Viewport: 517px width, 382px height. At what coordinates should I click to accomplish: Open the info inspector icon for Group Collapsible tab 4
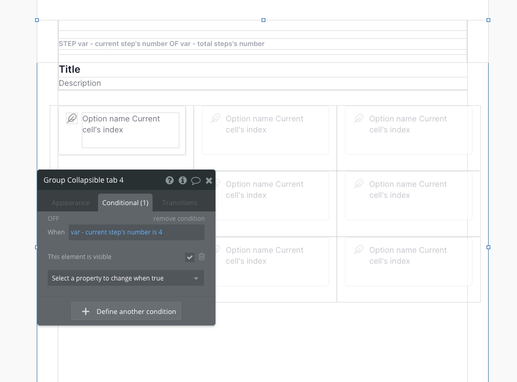tap(182, 181)
